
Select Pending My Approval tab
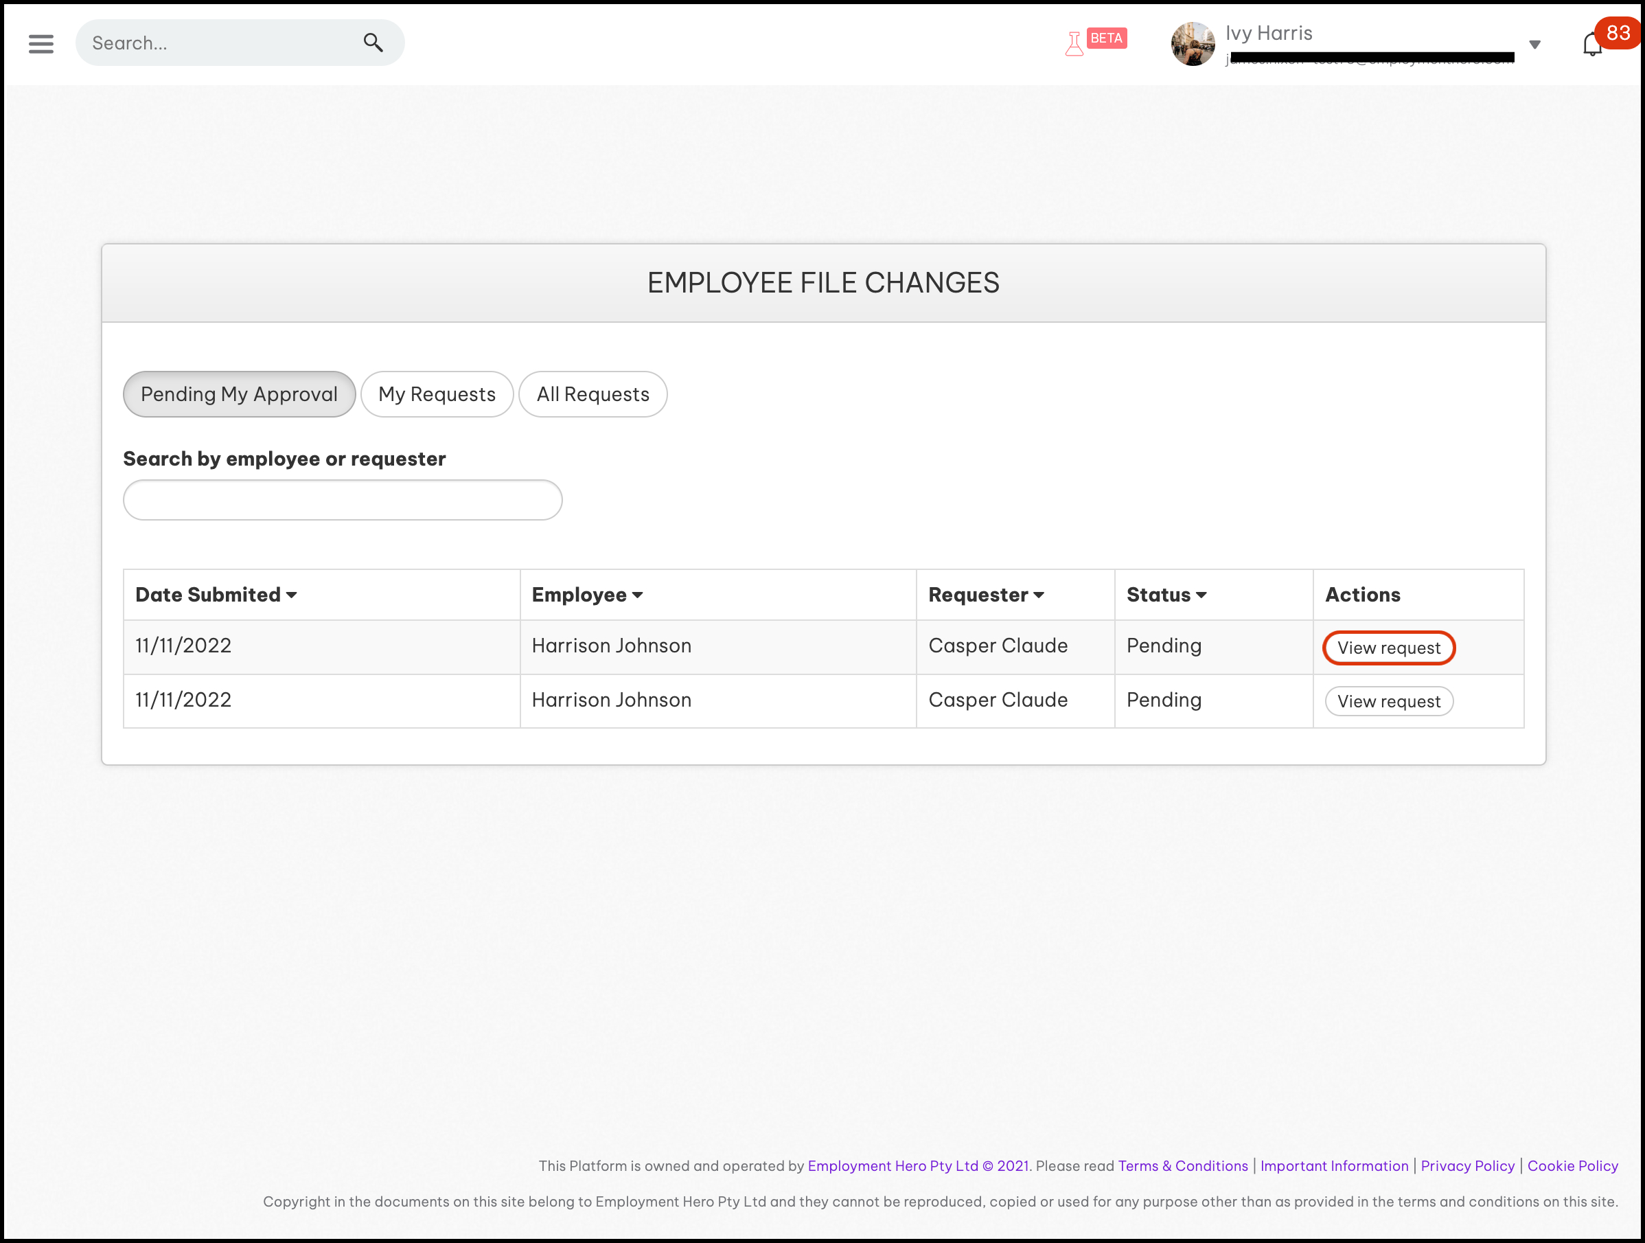pos(239,394)
